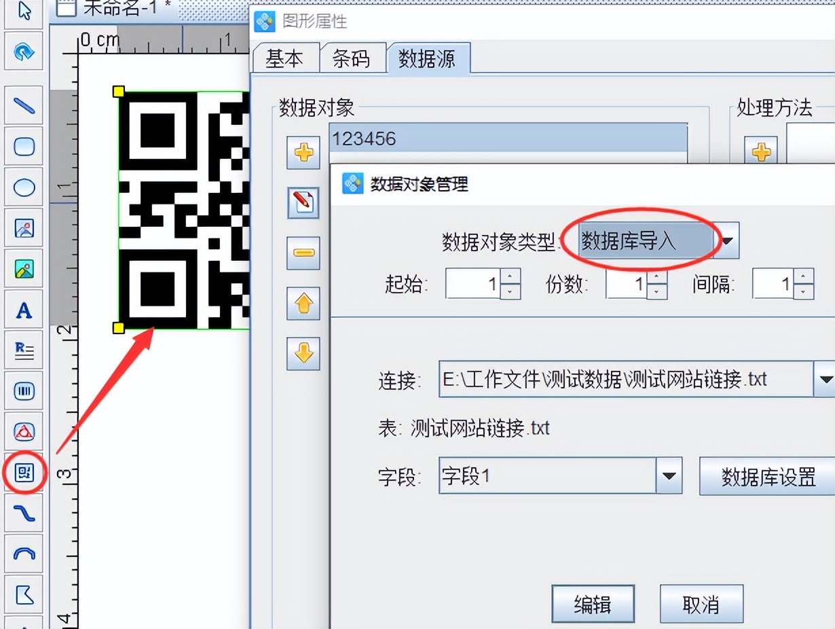Screen dimensions: 835x629
Task: Open the 字段 dropdown arrow
Action: (x=669, y=476)
